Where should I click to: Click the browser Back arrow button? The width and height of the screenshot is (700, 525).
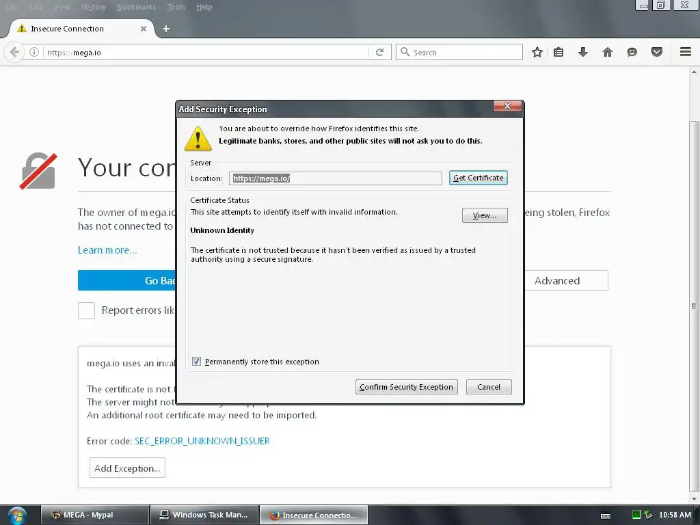pyautogui.click(x=14, y=52)
